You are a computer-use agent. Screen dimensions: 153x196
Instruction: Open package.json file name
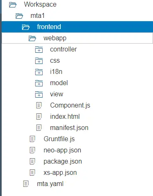tap(63, 162)
